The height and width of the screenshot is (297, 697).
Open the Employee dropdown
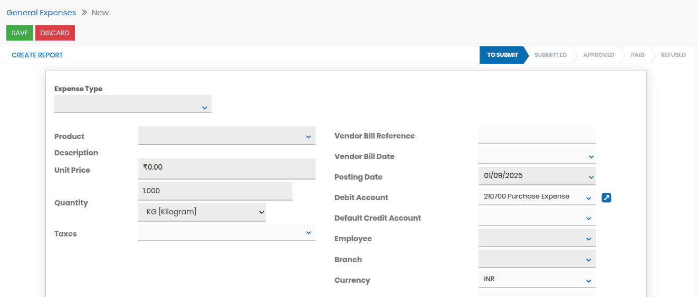coord(537,238)
